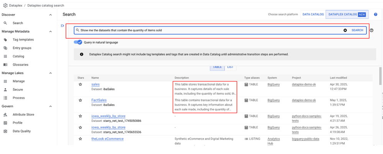This screenshot has height=154, width=383.
Task: Collapse the Govern section
Action: click(x=51, y=106)
